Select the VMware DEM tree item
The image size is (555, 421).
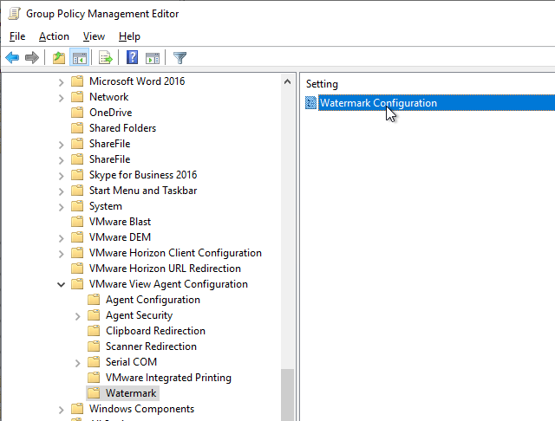click(x=120, y=237)
